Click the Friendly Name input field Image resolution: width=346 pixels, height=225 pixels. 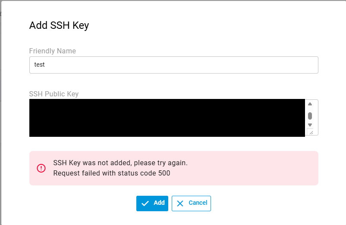click(x=173, y=65)
